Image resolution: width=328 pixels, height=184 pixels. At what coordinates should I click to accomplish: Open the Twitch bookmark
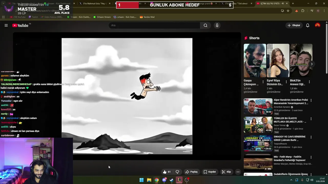pyautogui.click(x=33, y=17)
